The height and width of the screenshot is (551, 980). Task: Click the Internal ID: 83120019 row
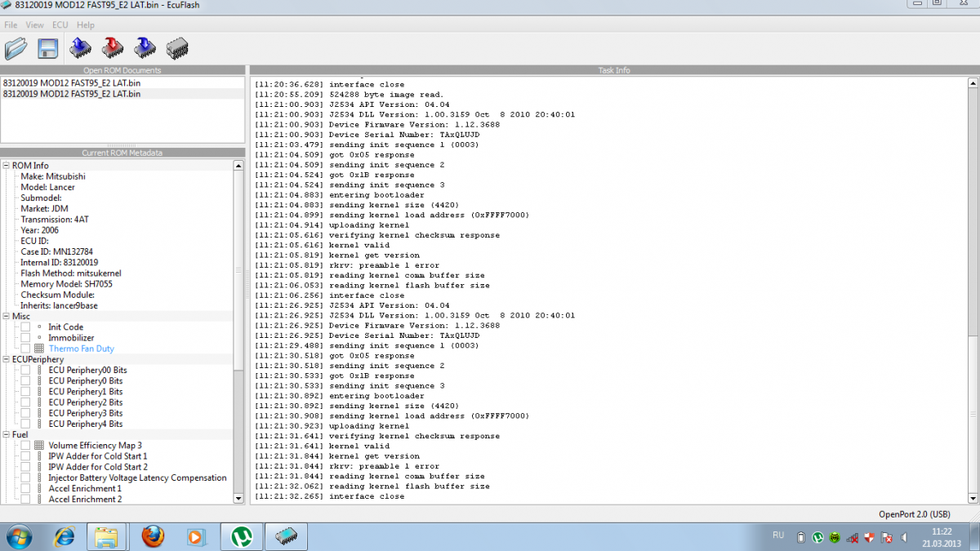coord(59,262)
